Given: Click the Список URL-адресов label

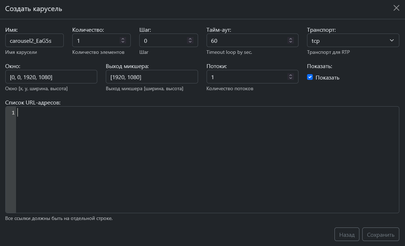Looking at the screenshot, I should [x=33, y=103].
